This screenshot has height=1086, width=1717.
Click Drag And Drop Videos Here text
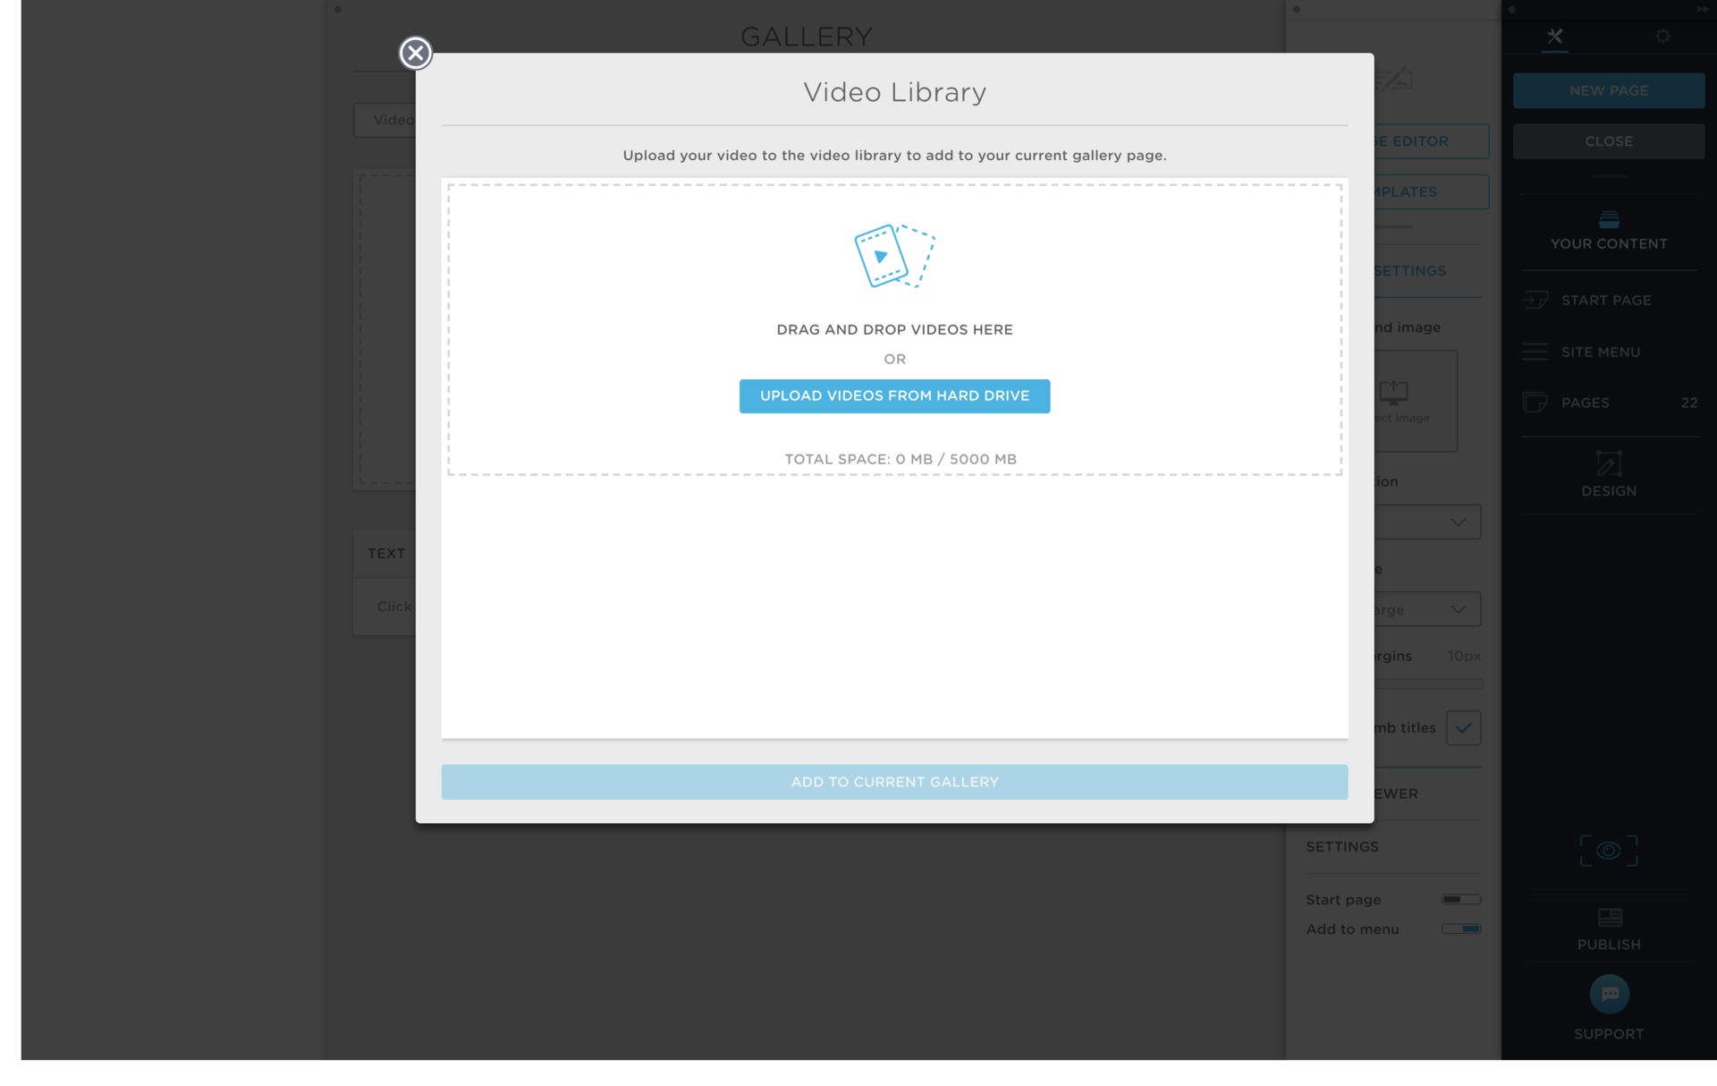coord(894,329)
